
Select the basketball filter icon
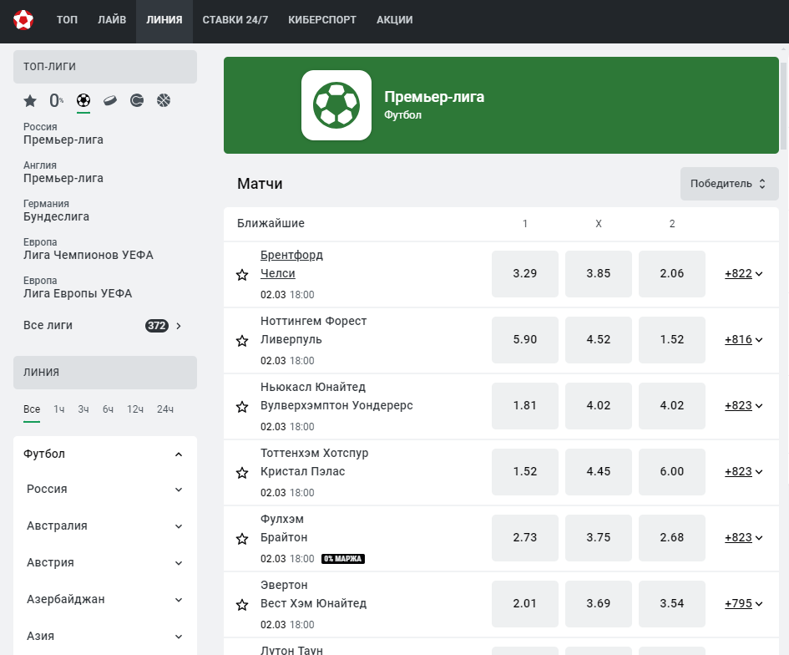click(164, 101)
